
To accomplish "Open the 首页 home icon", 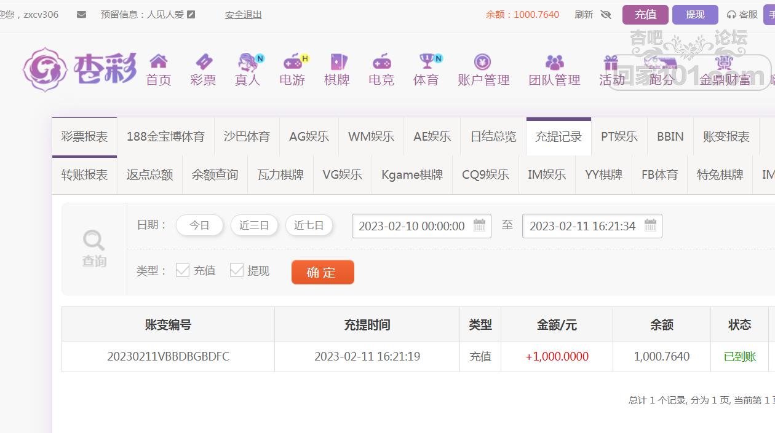I will point(159,61).
